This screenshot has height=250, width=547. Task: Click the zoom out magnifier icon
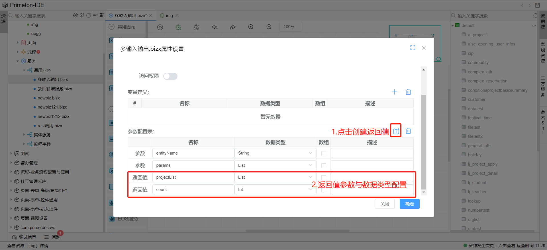269,27
